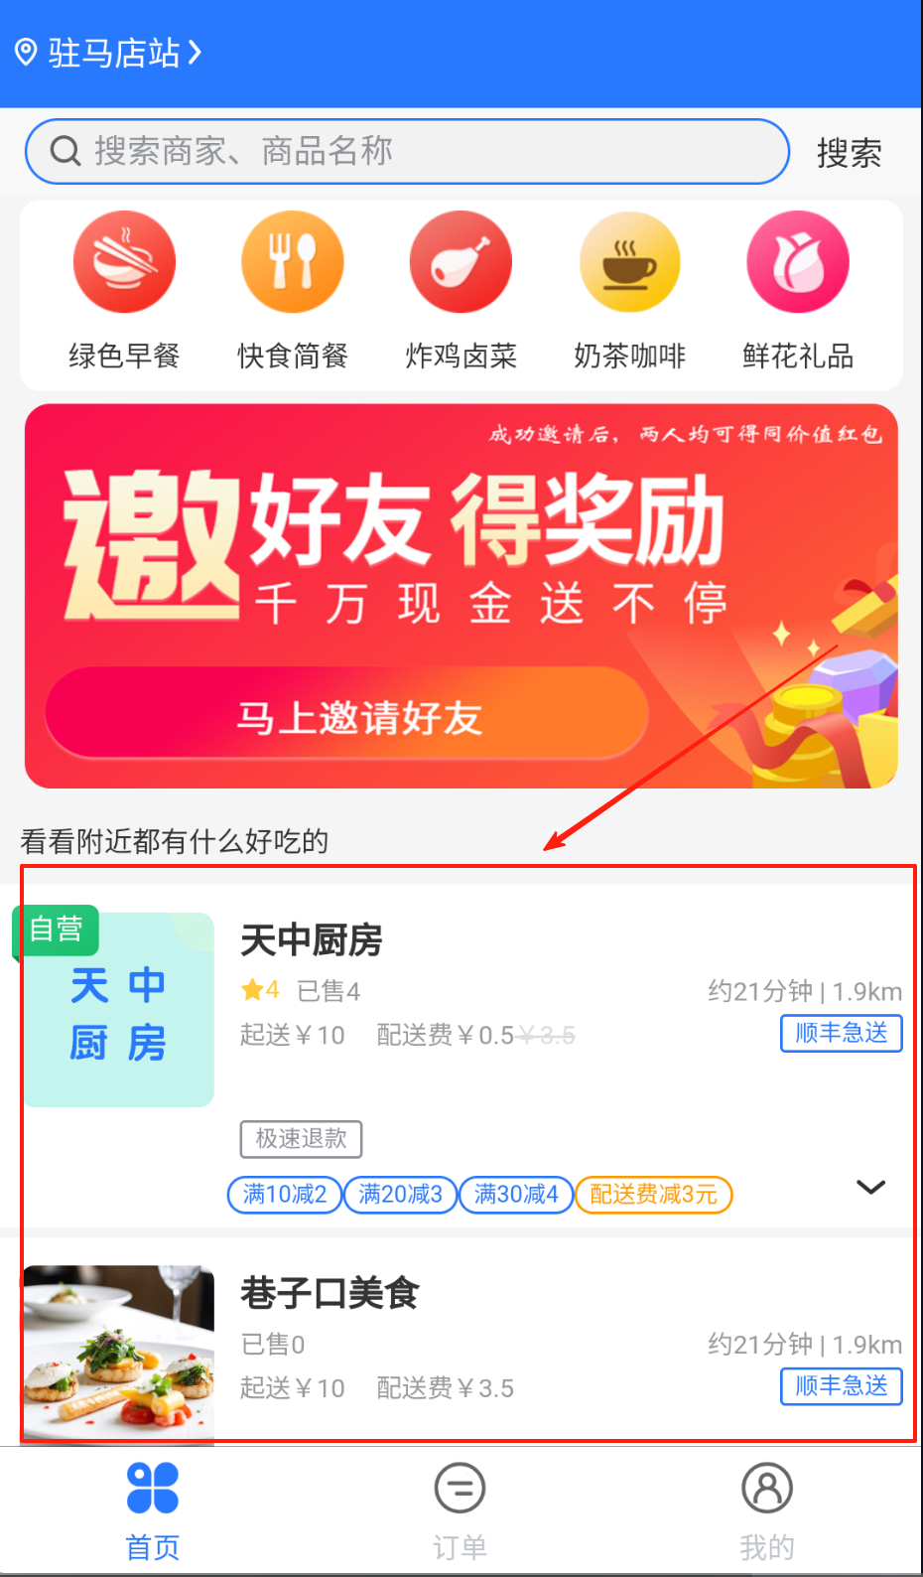Tap the 奶茶咖啡 coffee cup icon
This screenshot has width=923, height=1577.
(x=630, y=262)
